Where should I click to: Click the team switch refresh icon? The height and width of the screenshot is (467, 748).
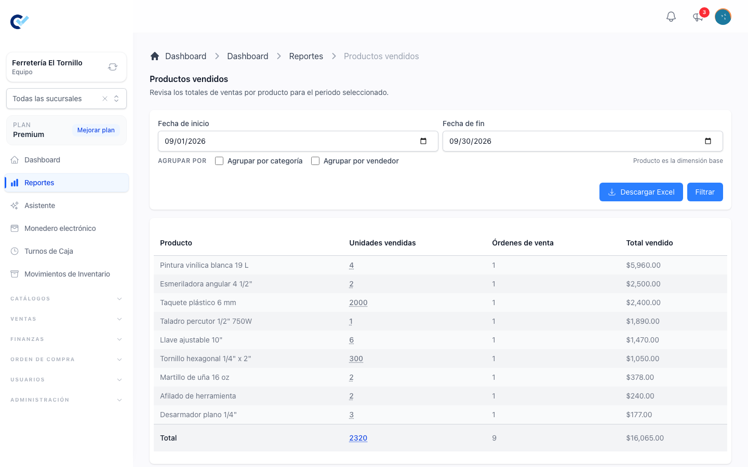(x=113, y=67)
